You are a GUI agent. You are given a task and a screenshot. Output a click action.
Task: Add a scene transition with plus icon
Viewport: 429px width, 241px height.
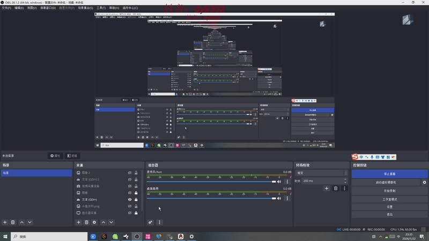[x=327, y=189]
